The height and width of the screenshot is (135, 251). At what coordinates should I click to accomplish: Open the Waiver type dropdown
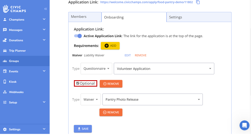pos(91,99)
